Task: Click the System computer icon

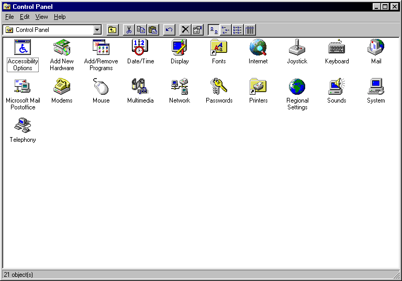Action: [376, 86]
